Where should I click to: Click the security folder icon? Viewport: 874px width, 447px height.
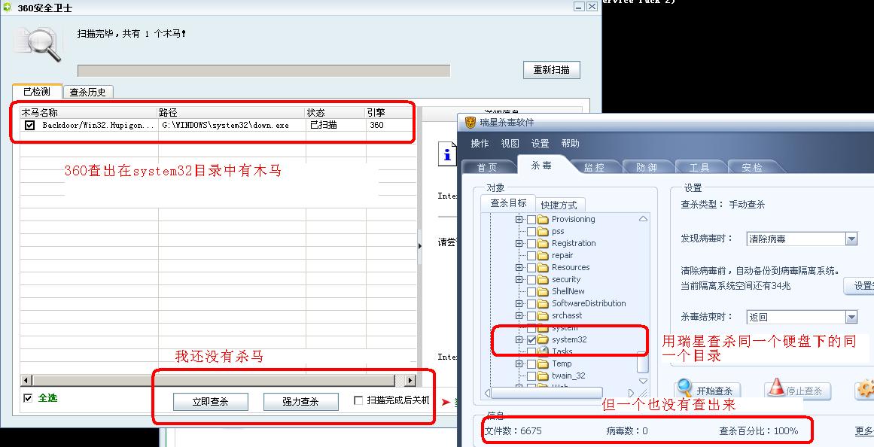point(543,280)
